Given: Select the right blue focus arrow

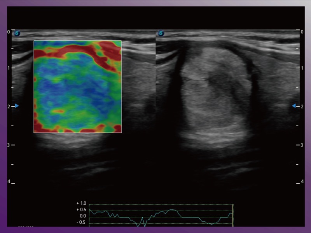Looking at the screenshot, I should (294, 106).
